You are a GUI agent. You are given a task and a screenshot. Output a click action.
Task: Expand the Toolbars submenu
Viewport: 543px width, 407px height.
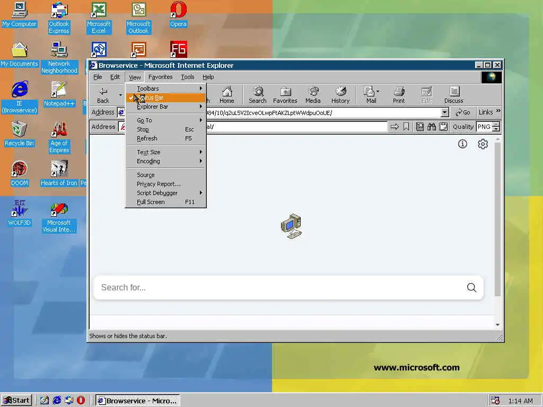click(x=165, y=89)
